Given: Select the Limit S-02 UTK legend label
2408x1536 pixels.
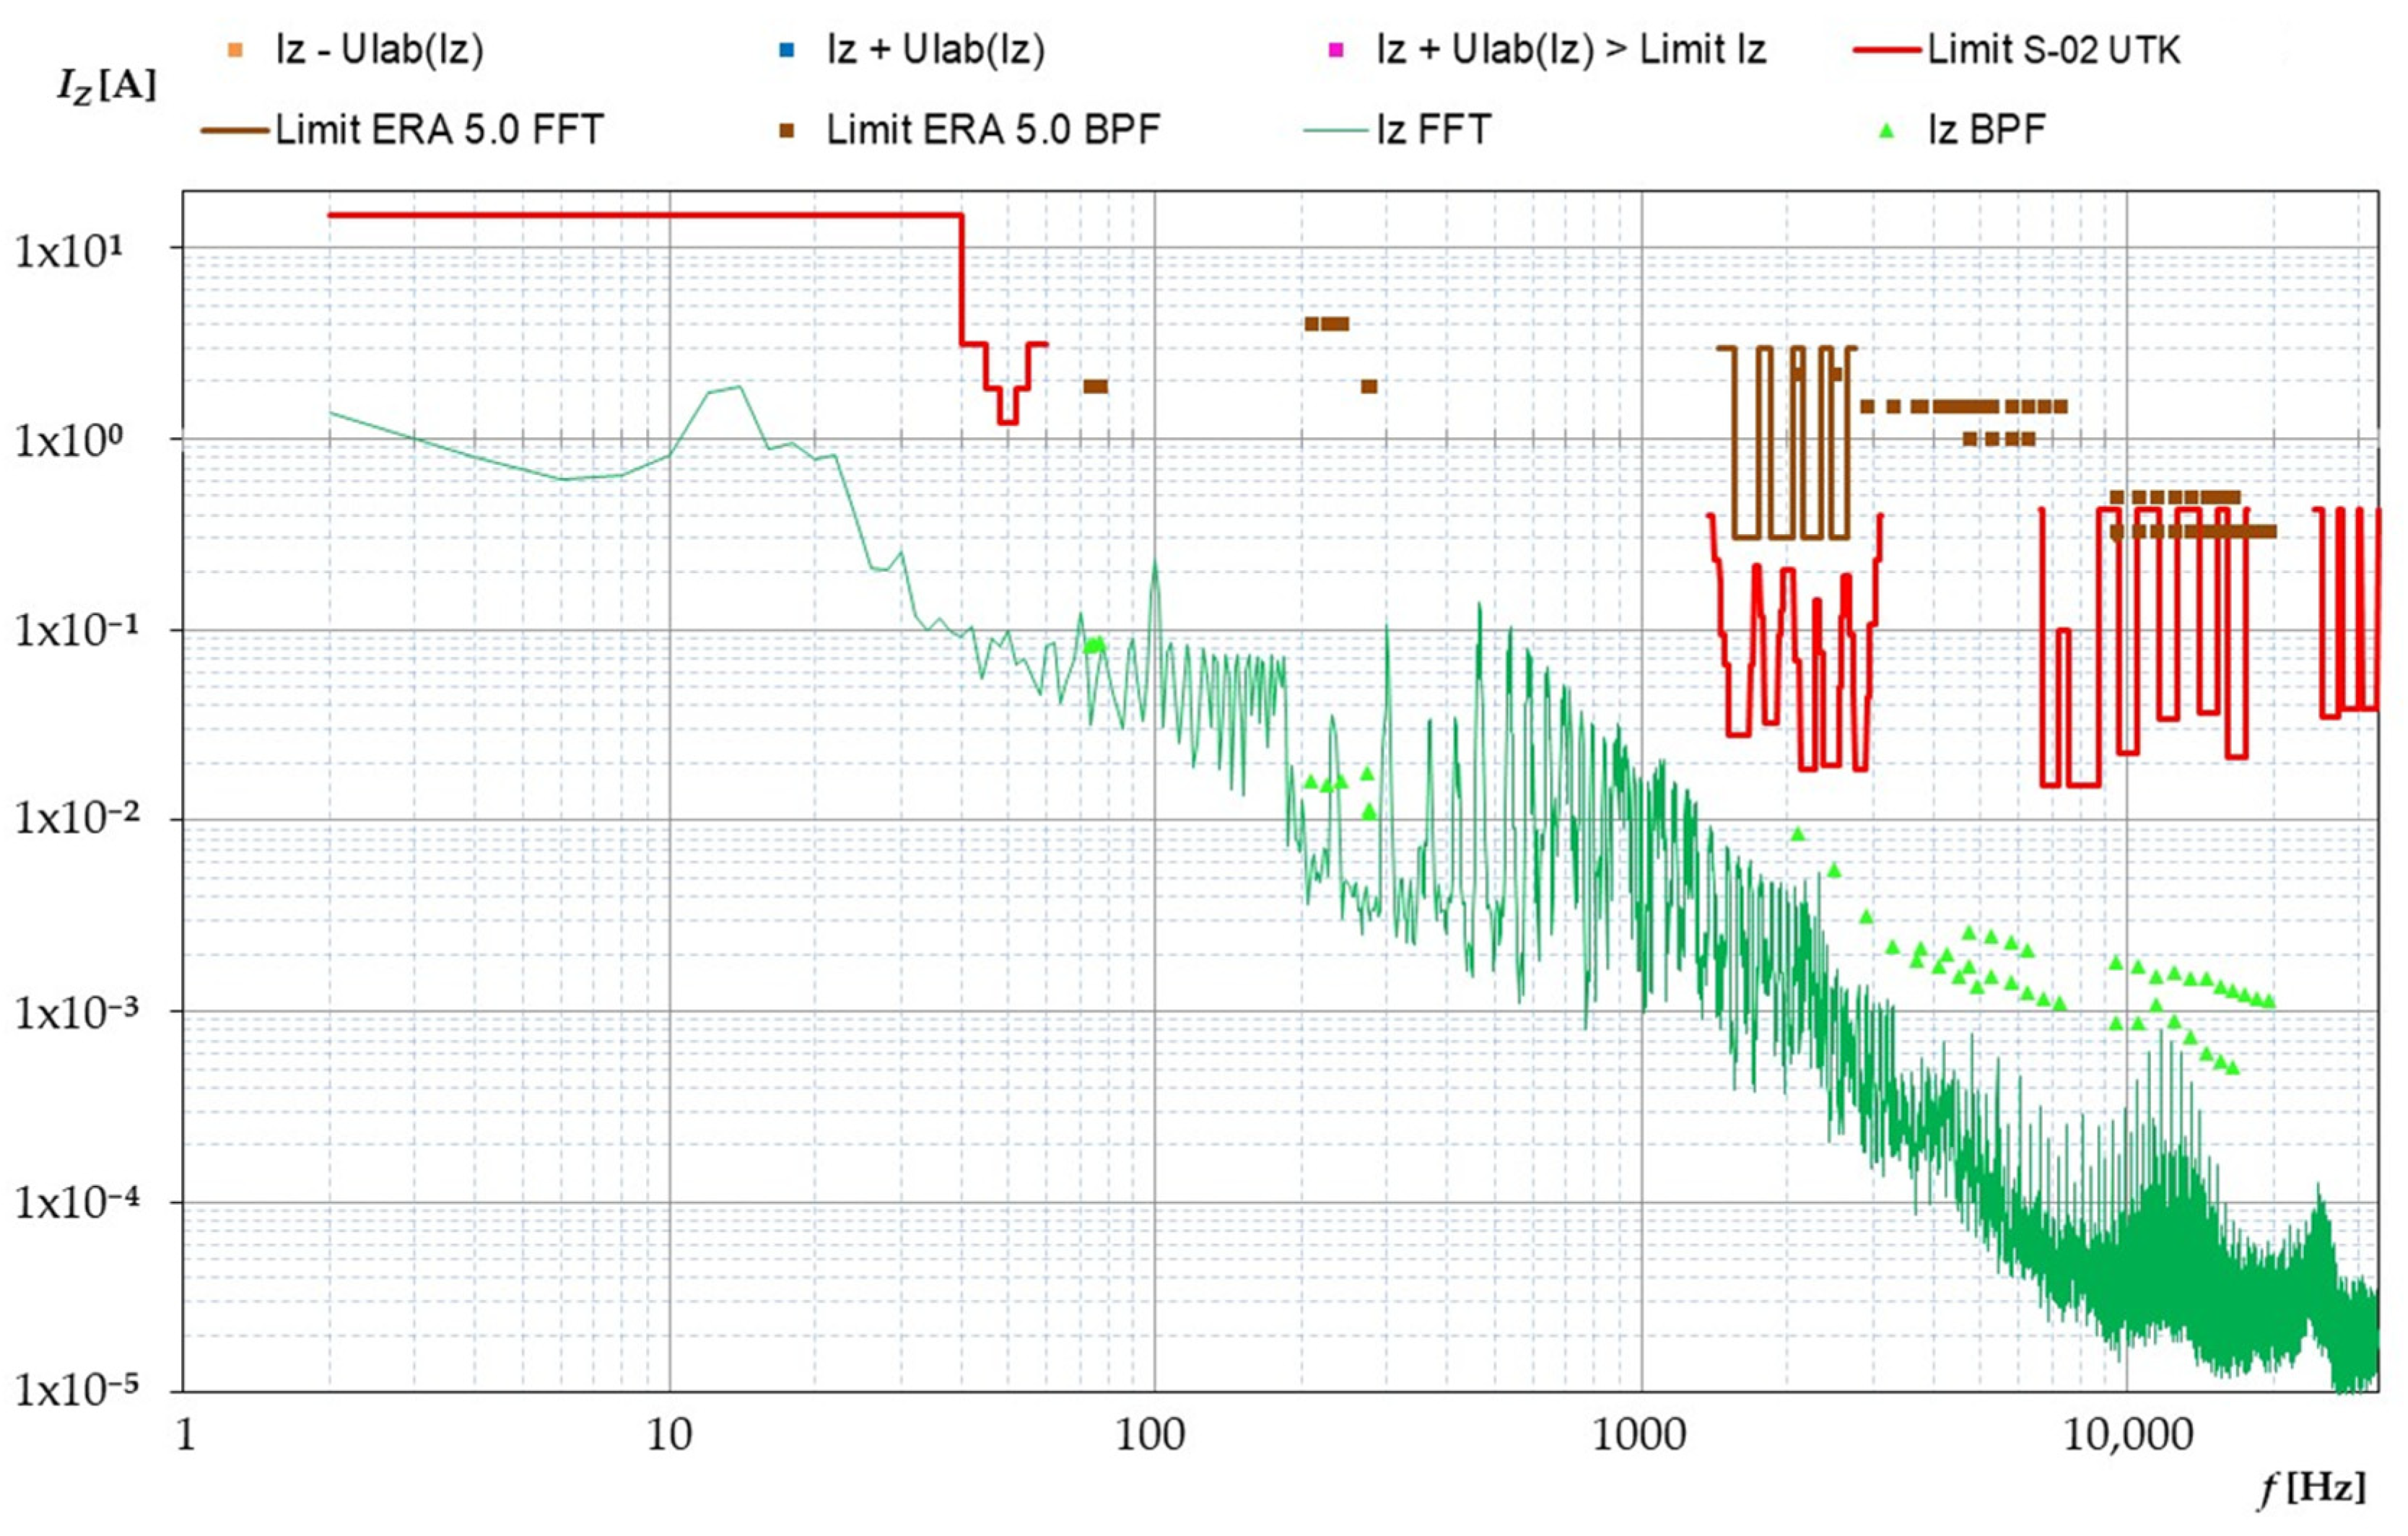Looking at the screenshot, I should tap(2053, 50).
